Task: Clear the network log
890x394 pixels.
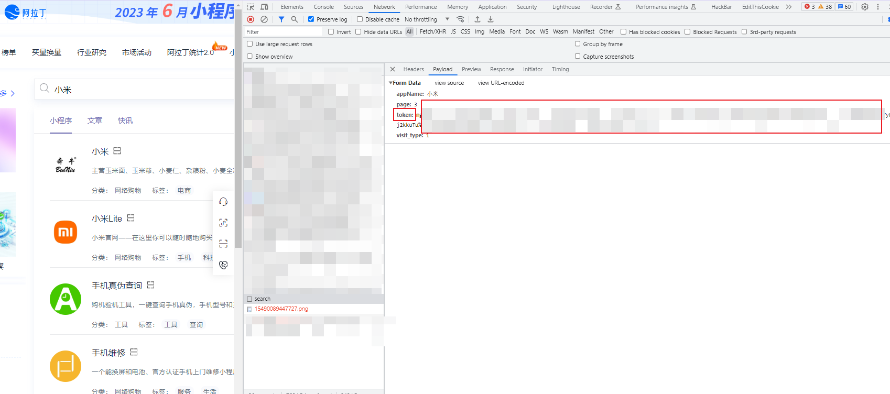Action: coord(264,19)
